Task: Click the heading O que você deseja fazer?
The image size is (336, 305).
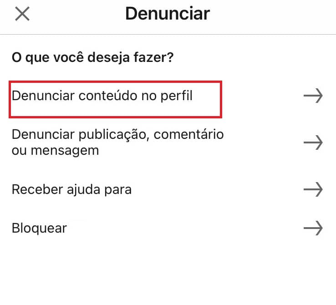Action: [92, 58]
